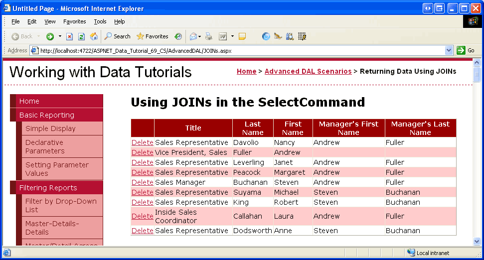Viewport: 484px width, 260px height.
Task: Click the page's vertical scrollbar down arrow
Action: (477, 241)
